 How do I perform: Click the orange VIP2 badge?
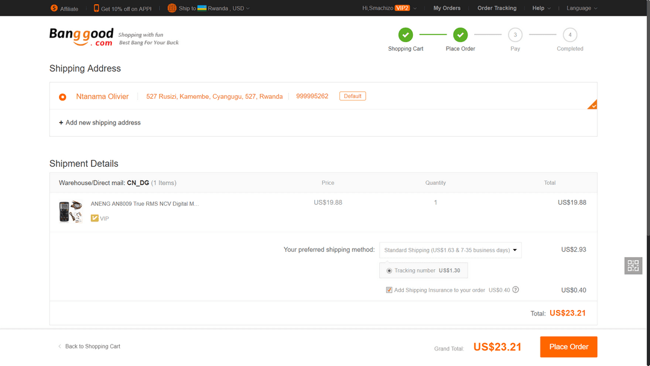pyautogui.click(x=401, y=8)
